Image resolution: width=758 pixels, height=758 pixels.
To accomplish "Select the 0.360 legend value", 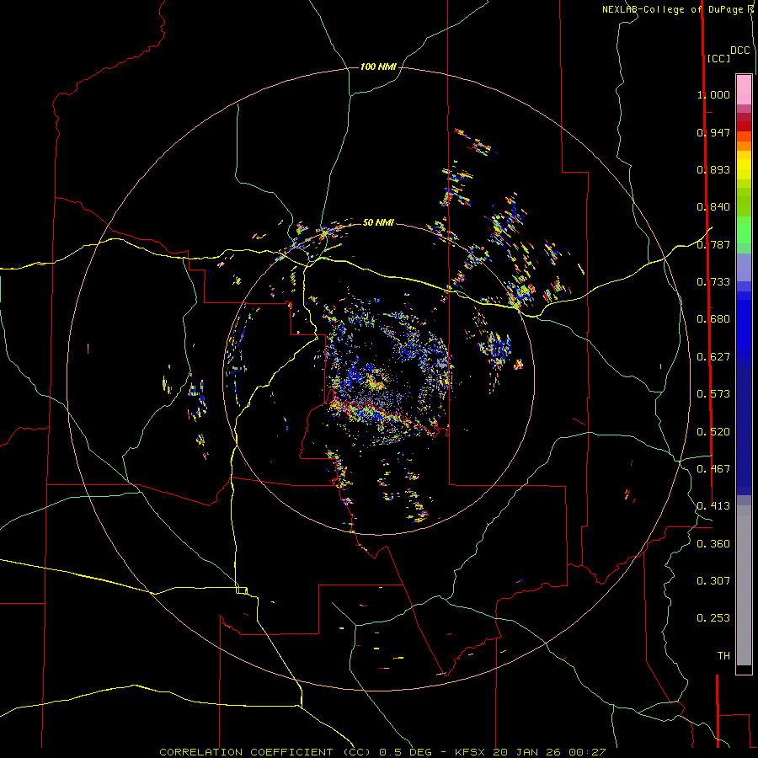I will (713, 544).
